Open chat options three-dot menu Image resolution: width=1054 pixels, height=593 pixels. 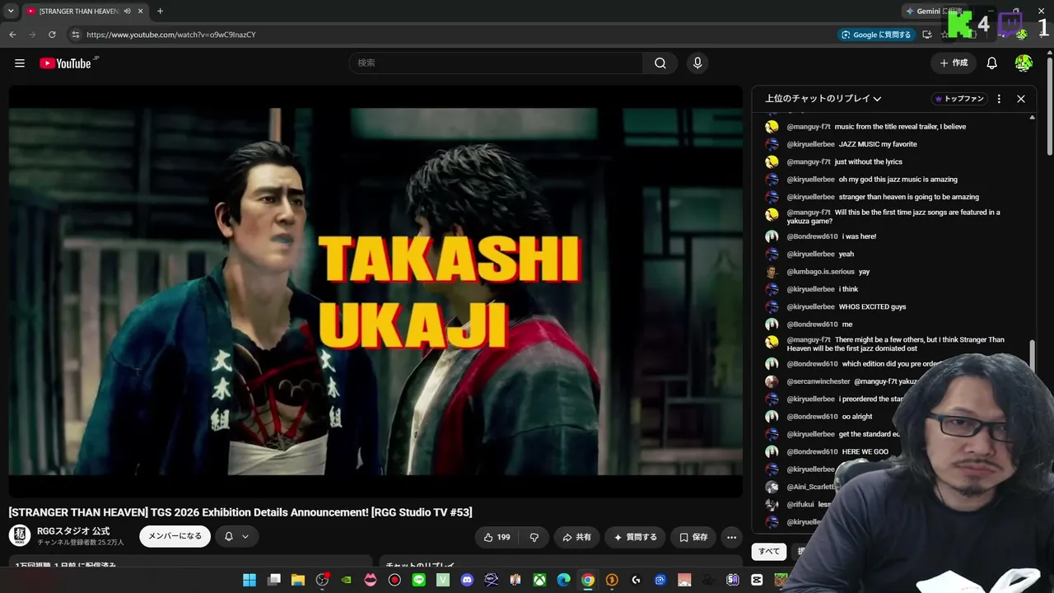999,99
